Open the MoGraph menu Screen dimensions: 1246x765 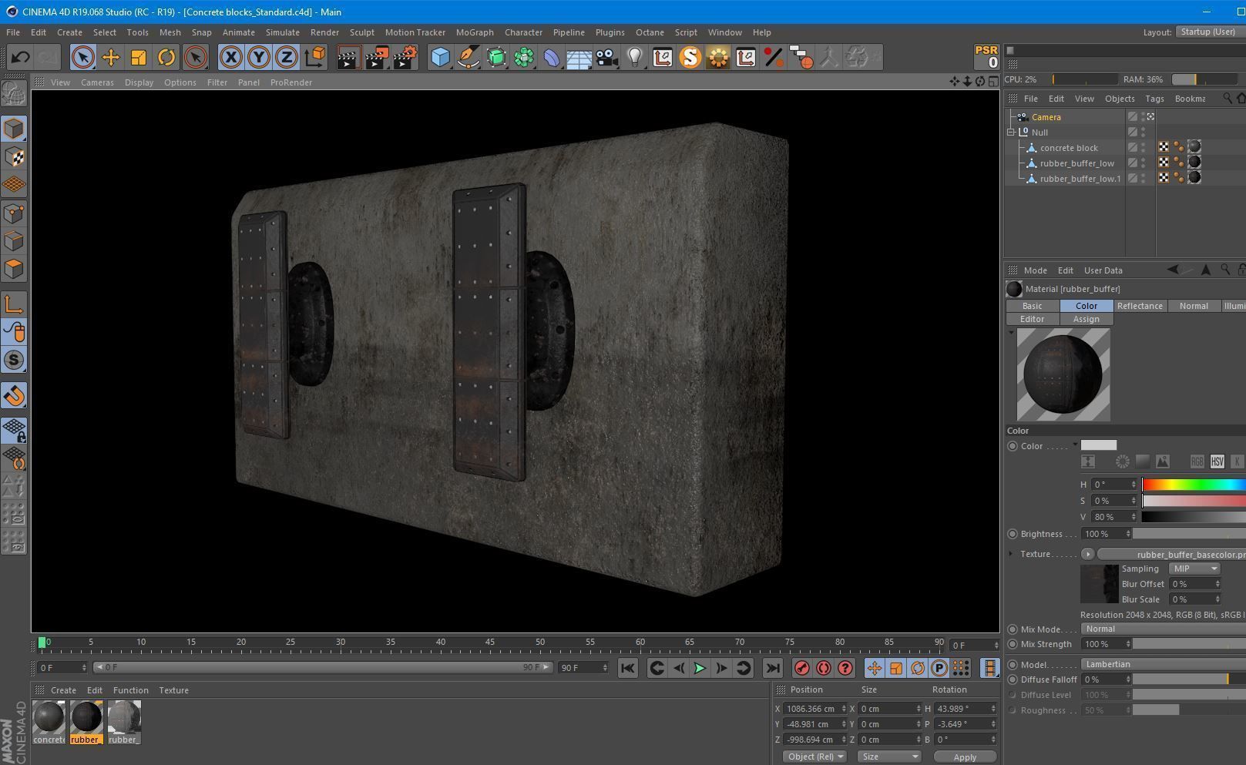click(475, 32)
